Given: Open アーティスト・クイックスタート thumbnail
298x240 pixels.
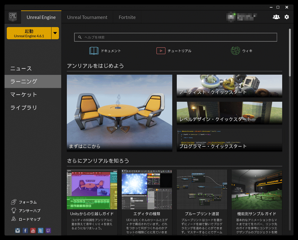Looking at the screenshot, I should click(229, 86).
